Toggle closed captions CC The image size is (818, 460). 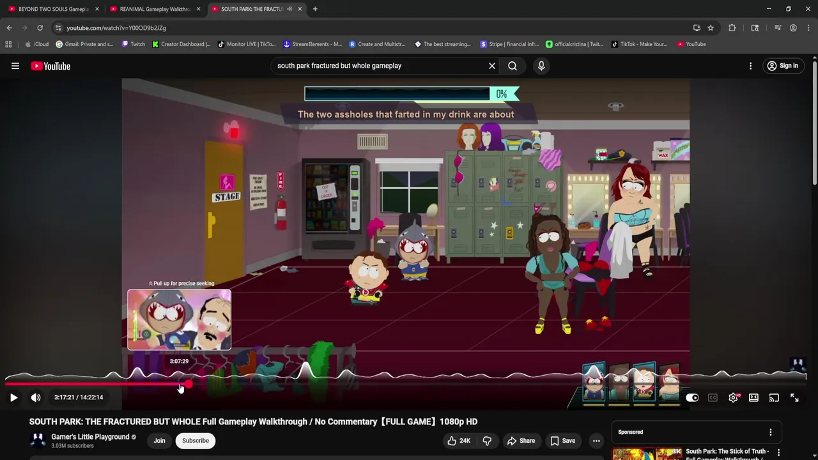pyautogui.click(x=713, y=397)
